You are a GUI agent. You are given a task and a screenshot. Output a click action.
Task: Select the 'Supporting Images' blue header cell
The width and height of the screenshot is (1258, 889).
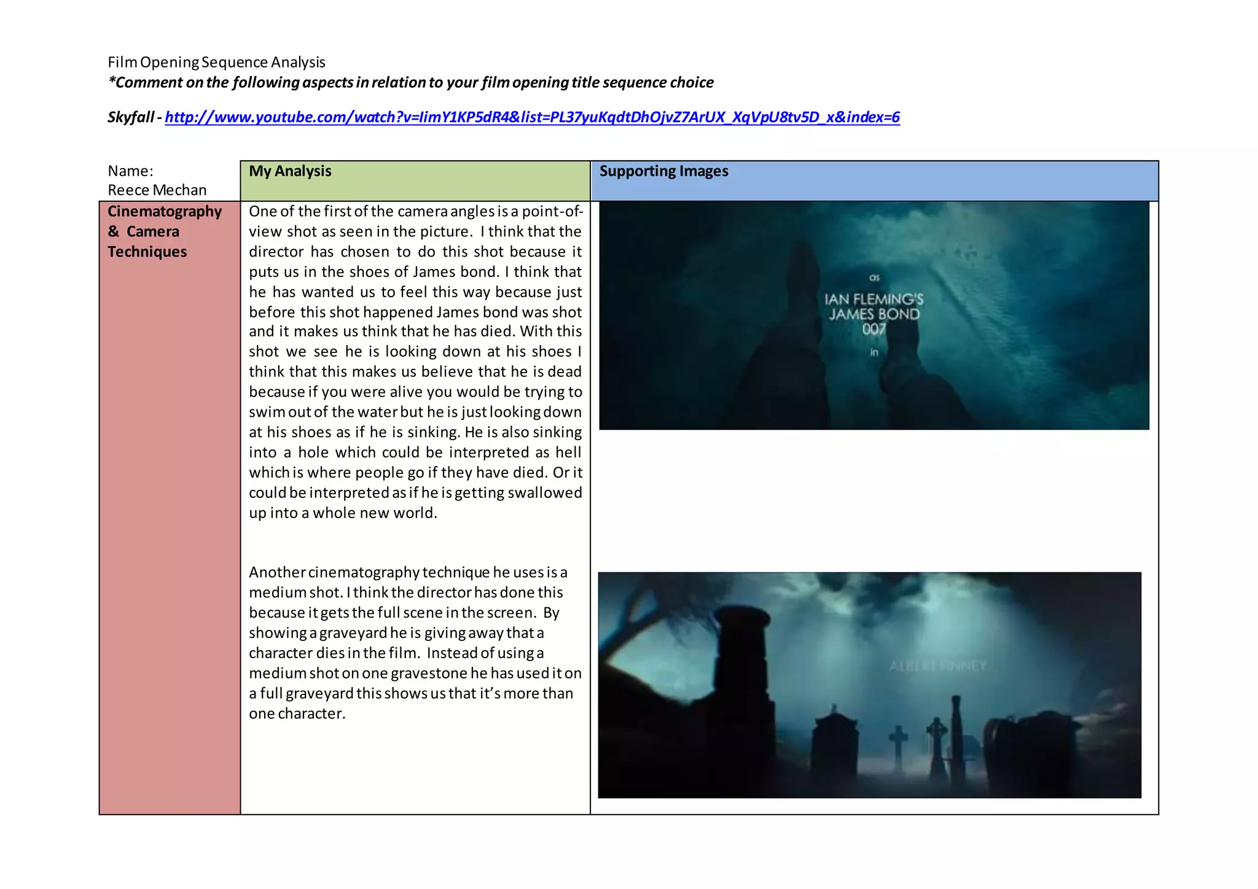(x=873, y=181)
